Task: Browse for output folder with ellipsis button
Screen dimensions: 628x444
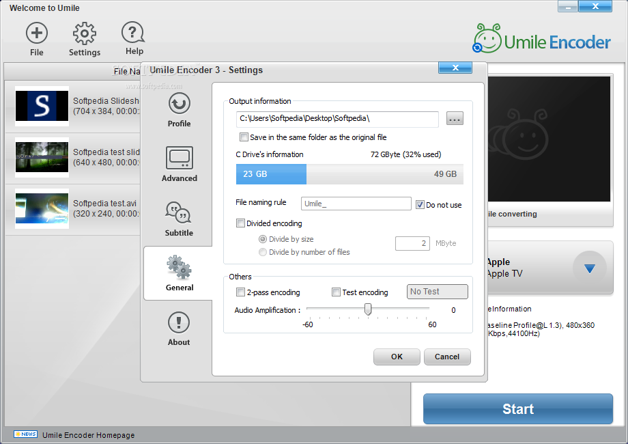Action: click(455, 119)
